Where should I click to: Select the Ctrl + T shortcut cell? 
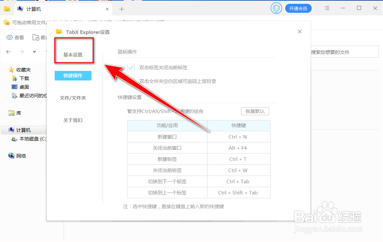(238, 159)
